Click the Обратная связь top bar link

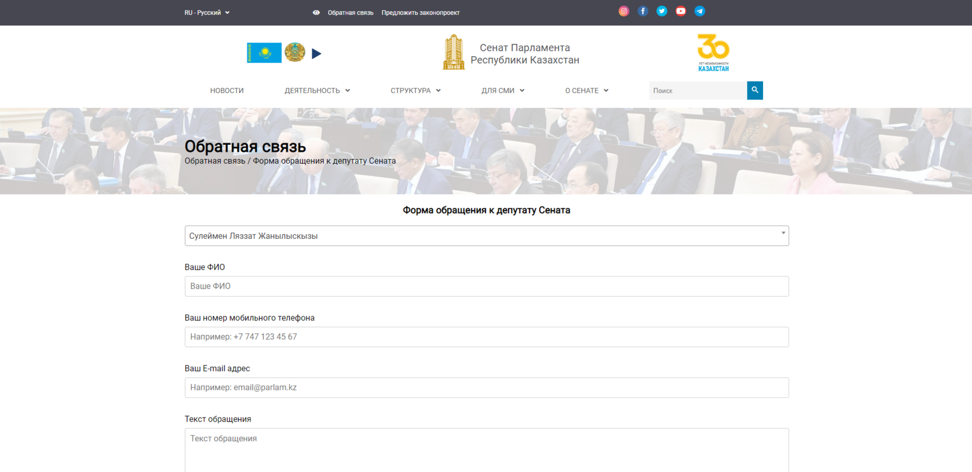351,13
